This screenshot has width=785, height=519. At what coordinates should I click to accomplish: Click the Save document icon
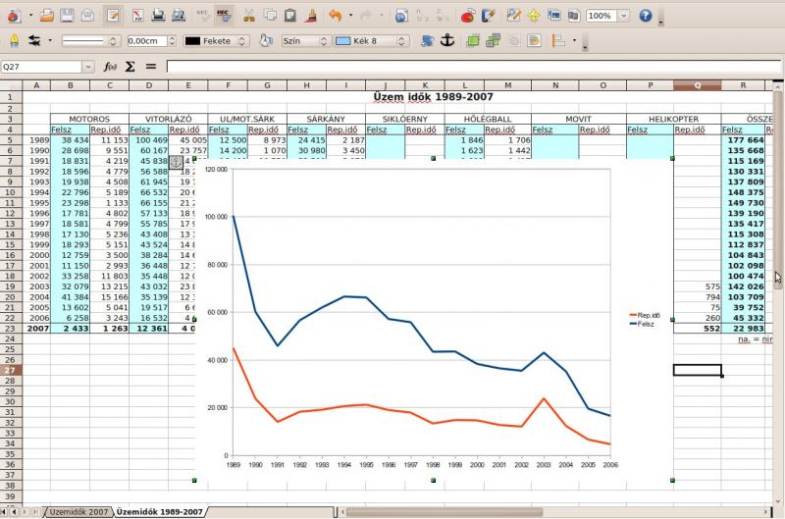tap(67, 16)
